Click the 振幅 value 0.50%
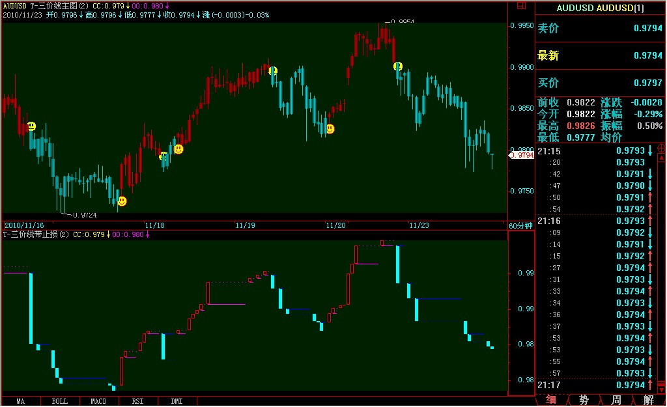This screenshot has width=667, height=407. pyautogui.click(x=649, y=126)
